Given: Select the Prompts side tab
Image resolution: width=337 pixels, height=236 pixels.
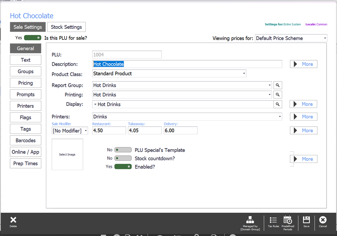Looking at the screenshot, I should [25, 94].
